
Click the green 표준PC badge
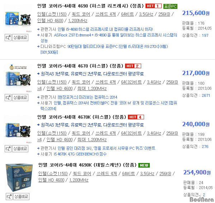click(x=170, y=6)
